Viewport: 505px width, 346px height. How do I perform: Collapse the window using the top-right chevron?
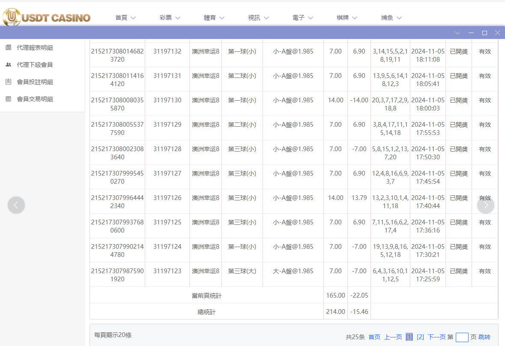457,33
